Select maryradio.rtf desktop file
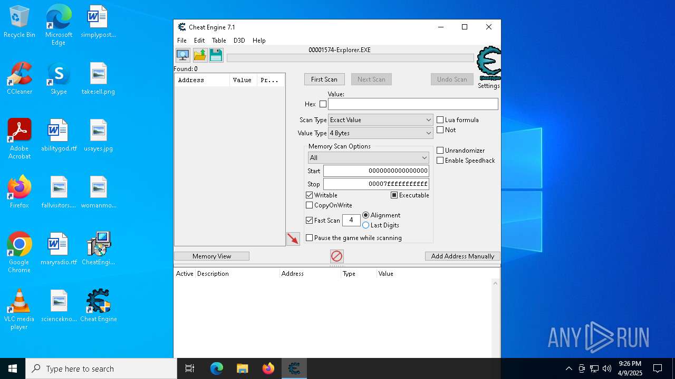This screenshot has height=379, width=675. point(59,250)
